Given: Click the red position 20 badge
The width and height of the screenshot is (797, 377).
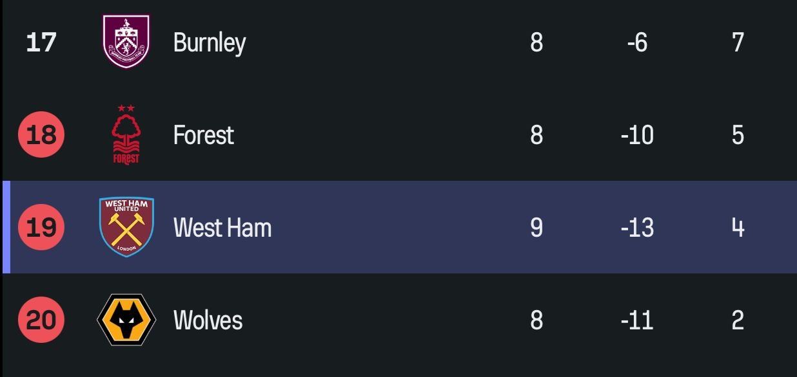Looking at the screenshot, I should [41, 320].
